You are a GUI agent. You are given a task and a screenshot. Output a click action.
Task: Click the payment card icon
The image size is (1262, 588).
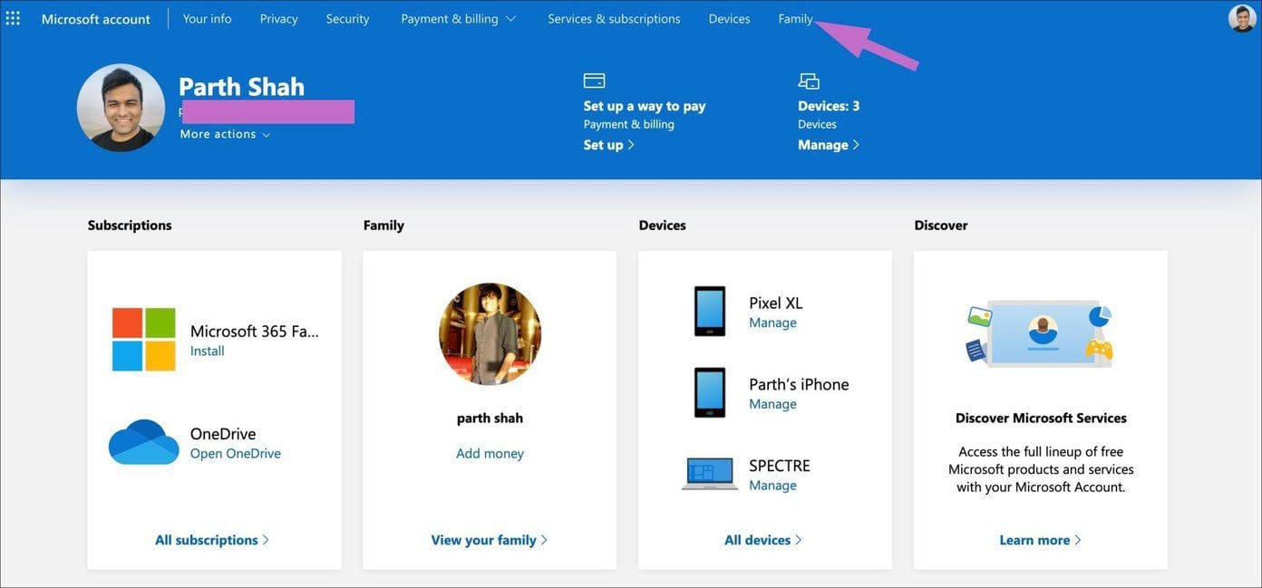tap(594, 81)
